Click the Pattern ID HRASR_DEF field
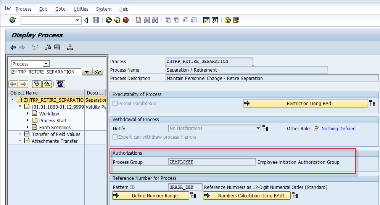Image resolution: width=380 pixels, height=205 pixels. [185, 187]
